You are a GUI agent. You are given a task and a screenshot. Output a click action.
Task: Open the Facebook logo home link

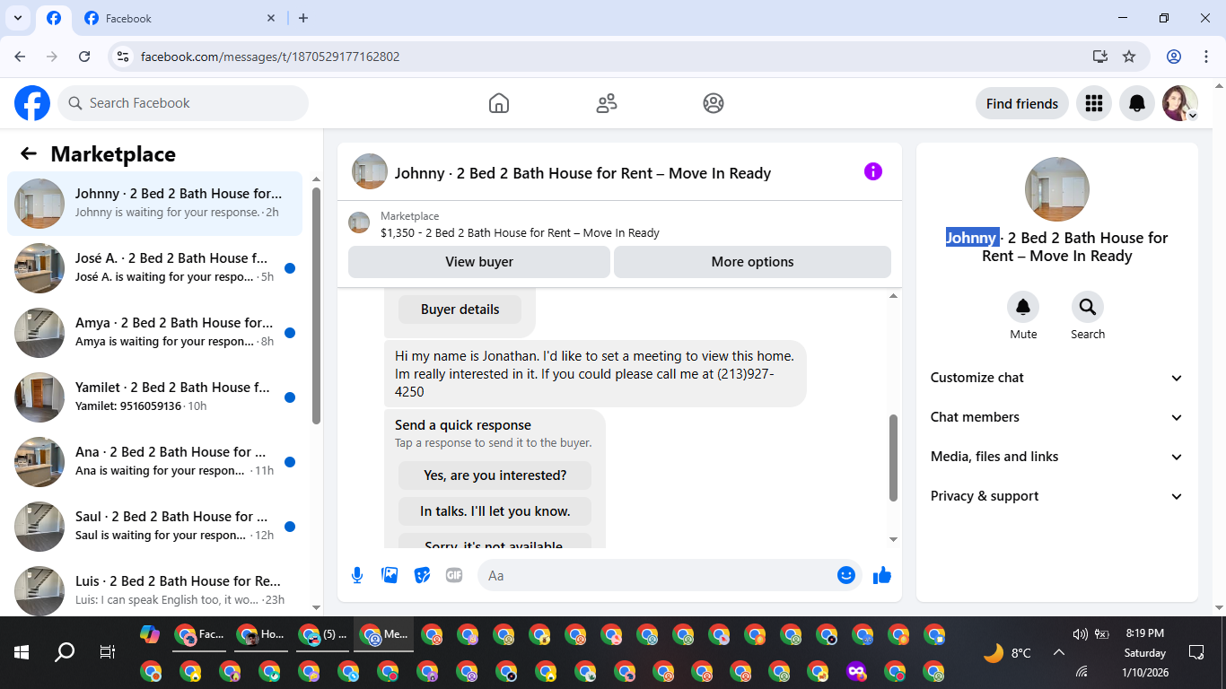click(x=32, y=103)
